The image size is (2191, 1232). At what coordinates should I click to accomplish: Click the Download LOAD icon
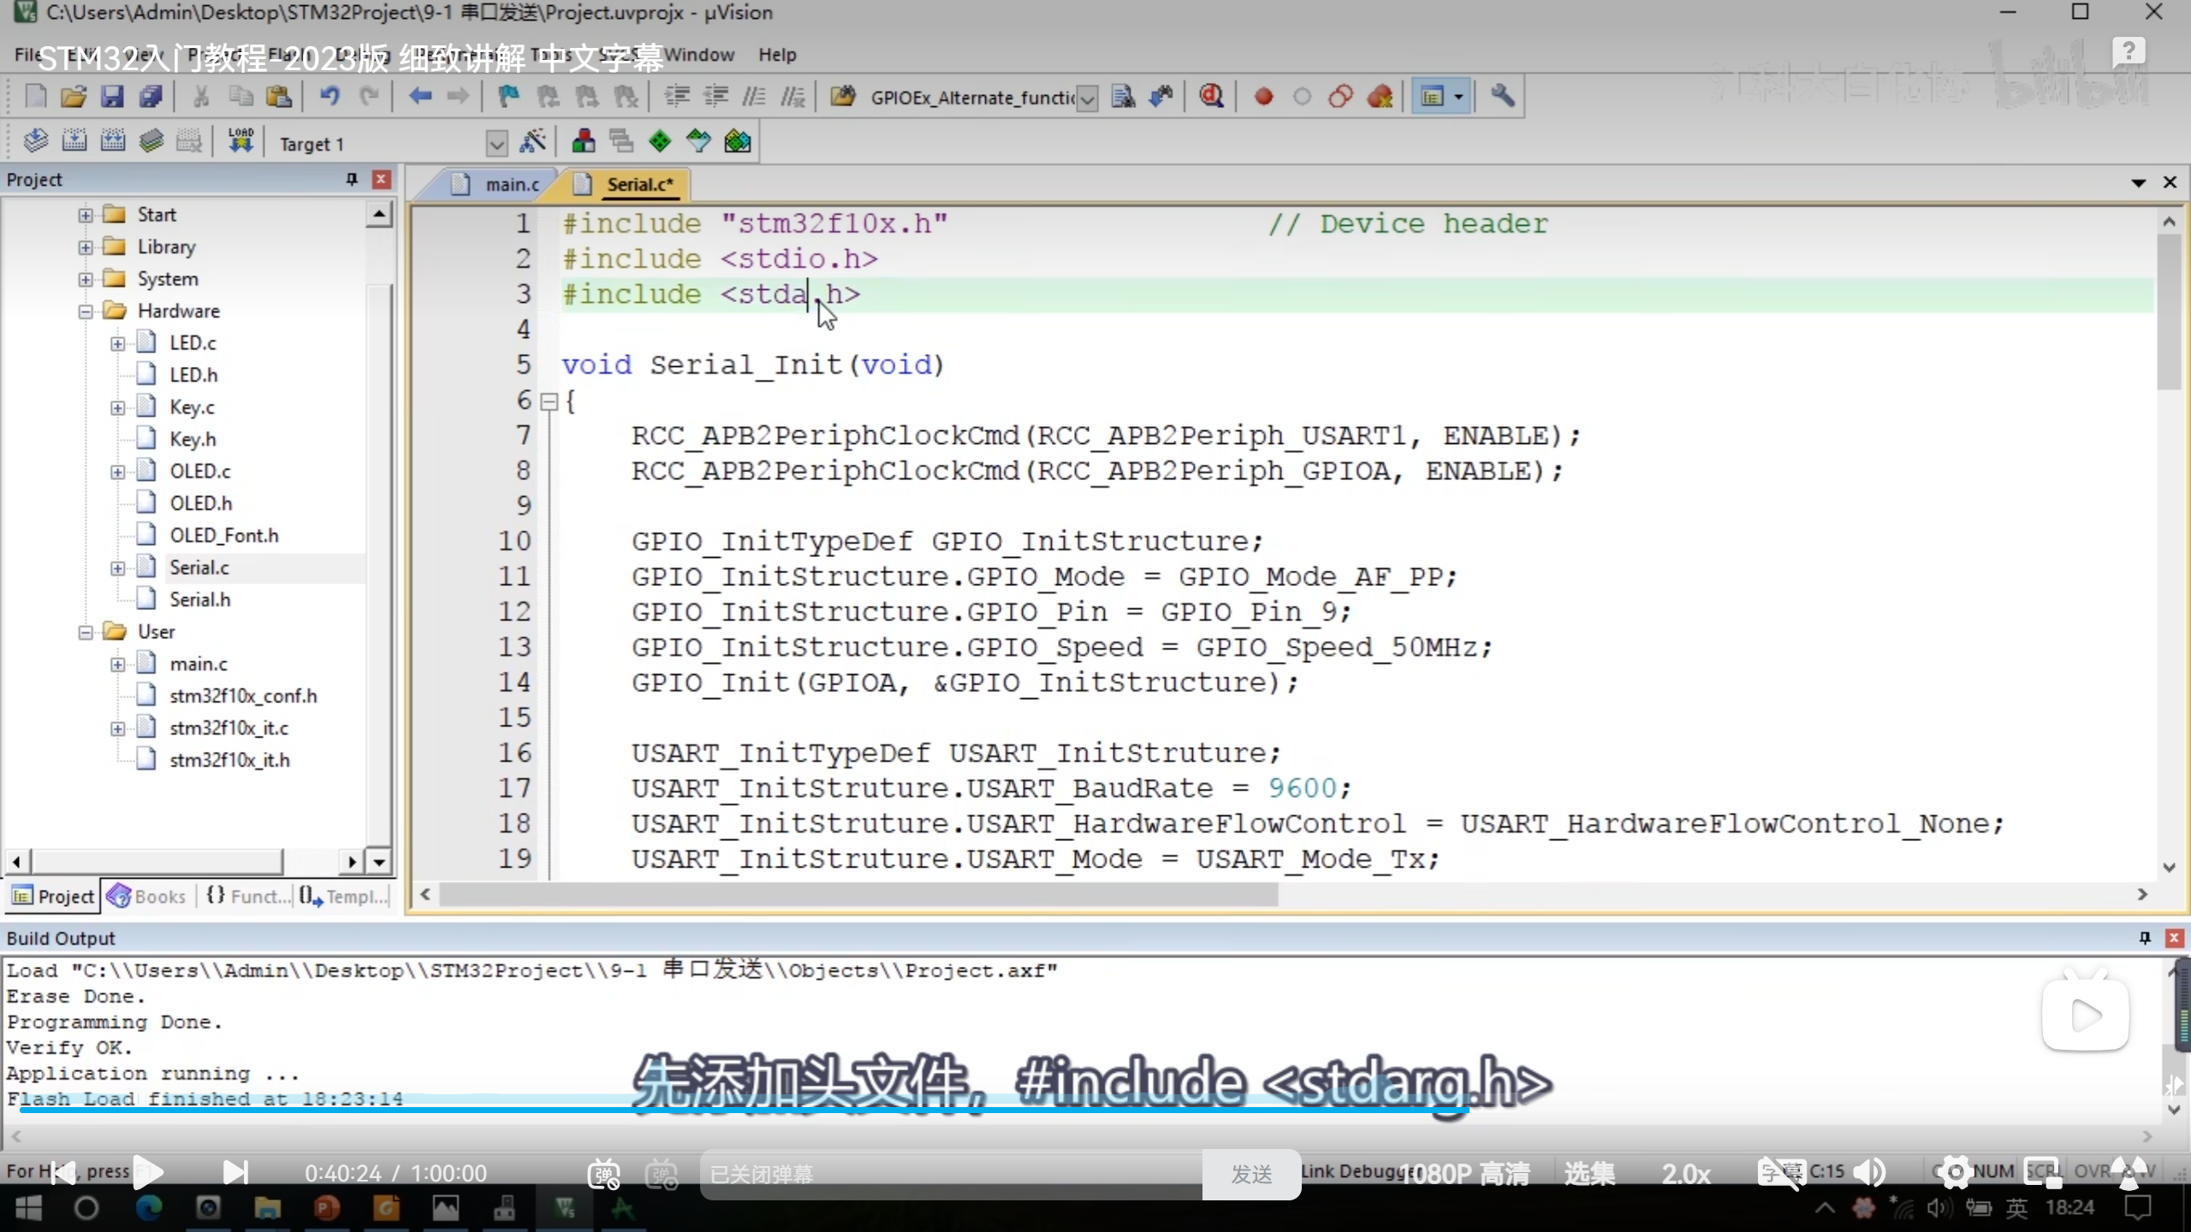[240, 141]
